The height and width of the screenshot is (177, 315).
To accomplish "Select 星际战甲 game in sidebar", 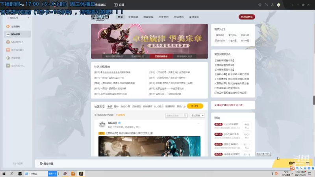I will coord(17,34).
